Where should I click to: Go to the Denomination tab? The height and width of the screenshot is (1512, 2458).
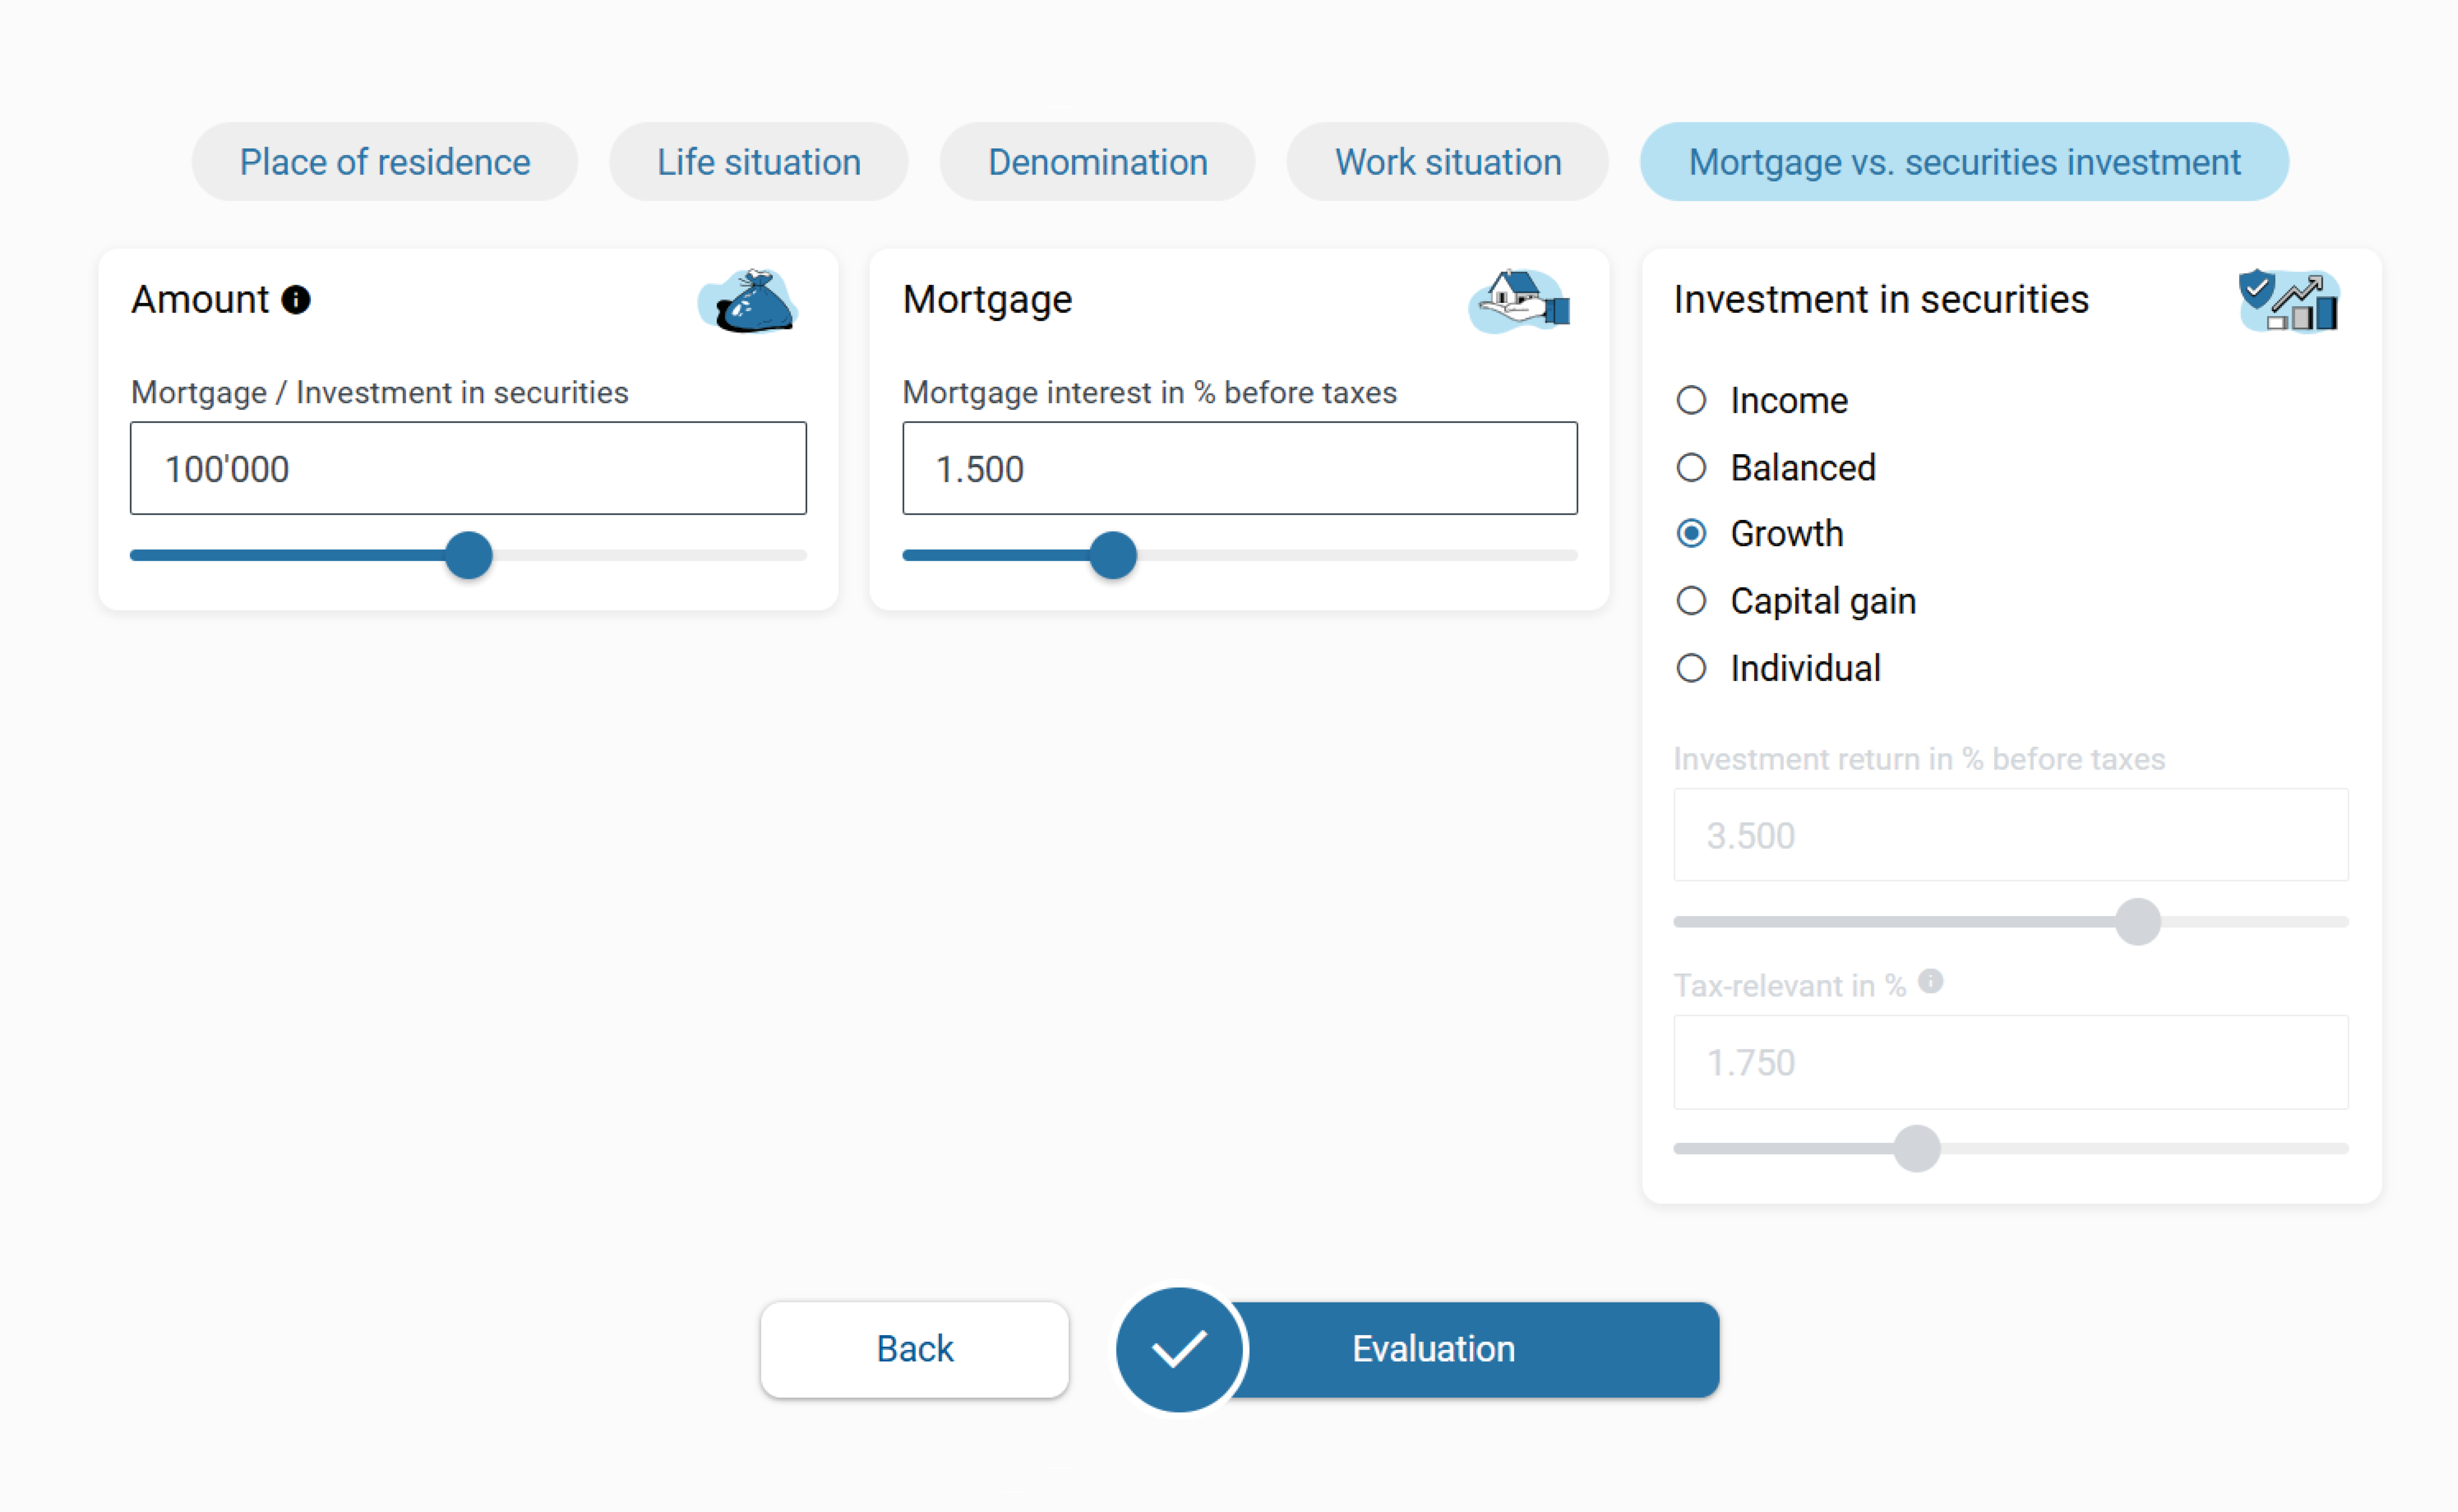click(x=1097, y=162)
